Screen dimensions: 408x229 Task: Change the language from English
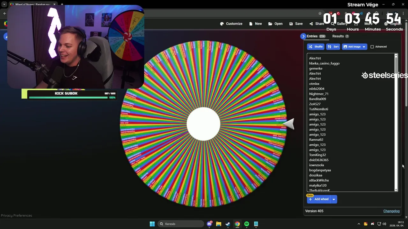pos(392,24)
